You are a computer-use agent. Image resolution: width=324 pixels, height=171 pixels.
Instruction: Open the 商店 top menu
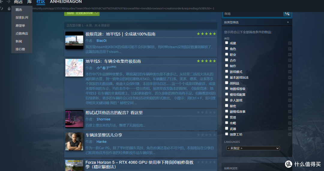tap(18, 2)
